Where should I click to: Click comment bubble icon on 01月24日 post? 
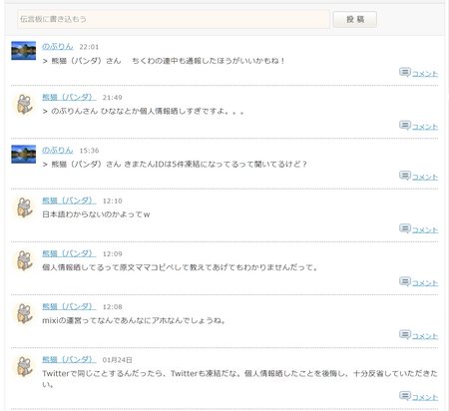coord(405,396)
